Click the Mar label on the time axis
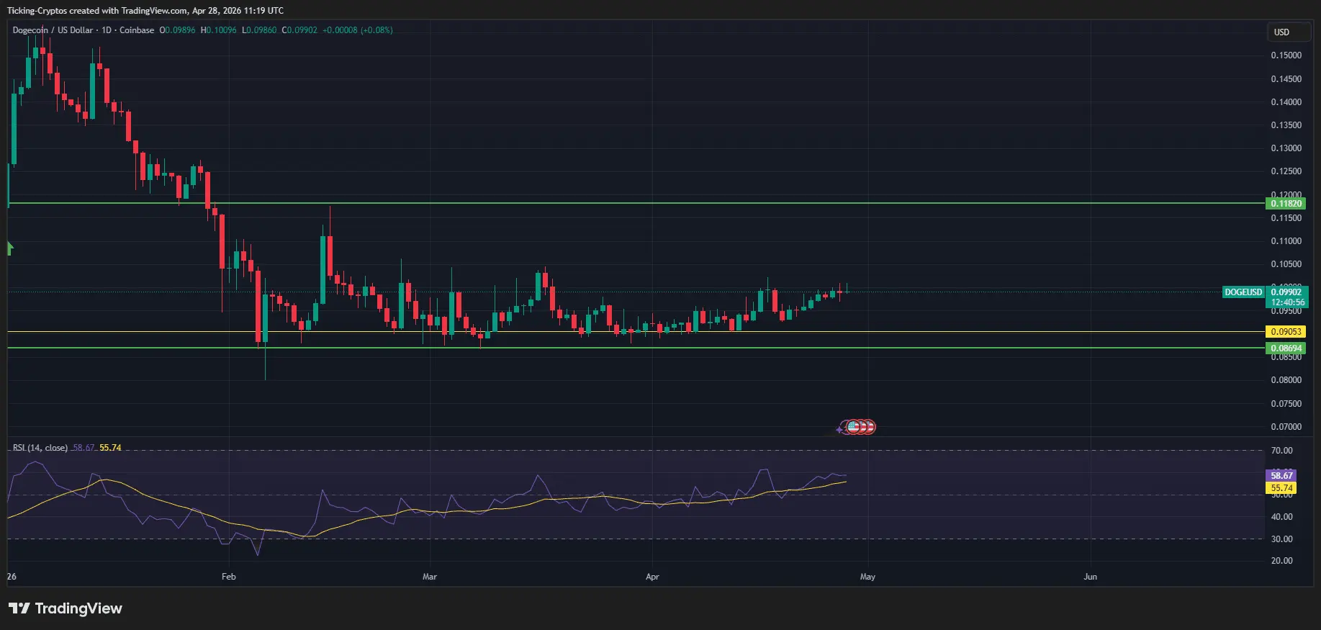 [430, 577]
